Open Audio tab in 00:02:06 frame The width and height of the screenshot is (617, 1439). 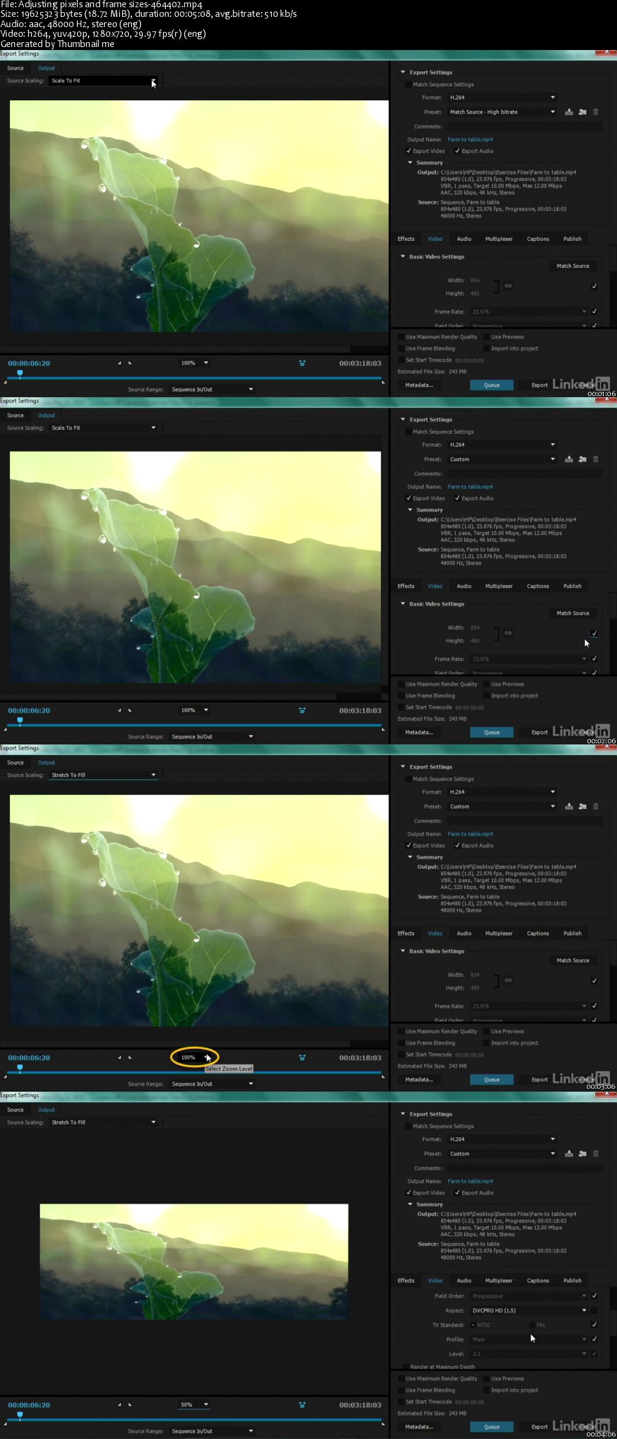click(x=464, y=586)
